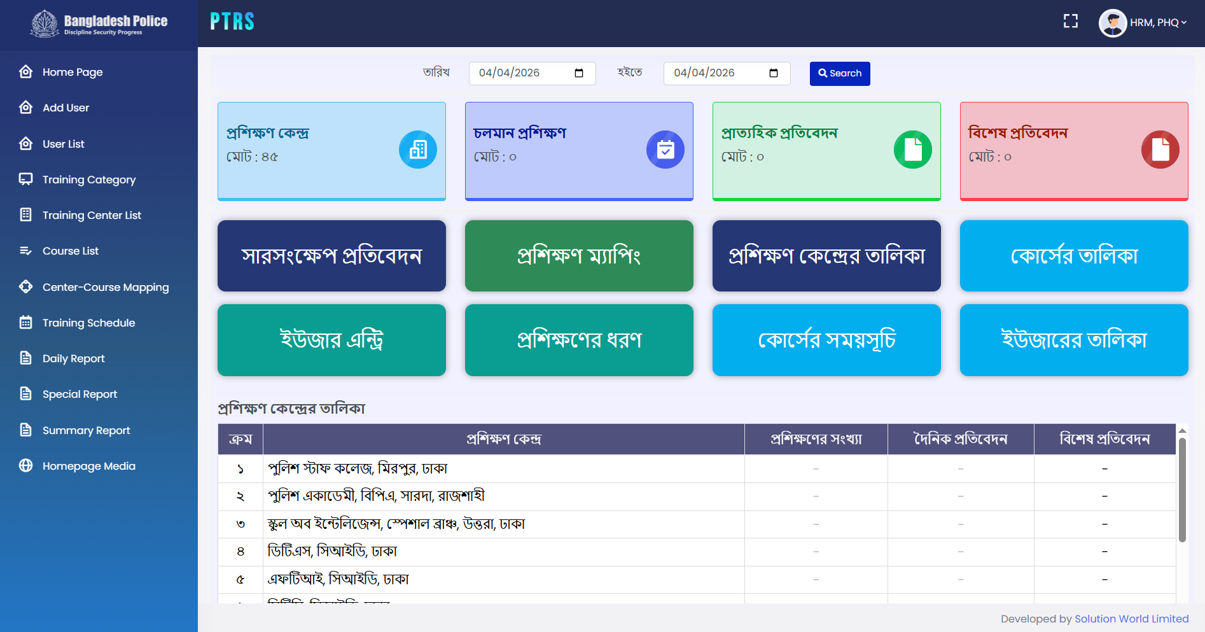Click the training center table scrollbar
The image size is (1205, 632).
[1182, 490]
